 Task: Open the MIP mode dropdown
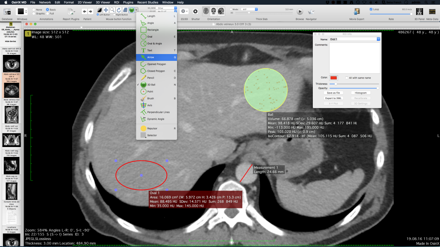[247, 9]
